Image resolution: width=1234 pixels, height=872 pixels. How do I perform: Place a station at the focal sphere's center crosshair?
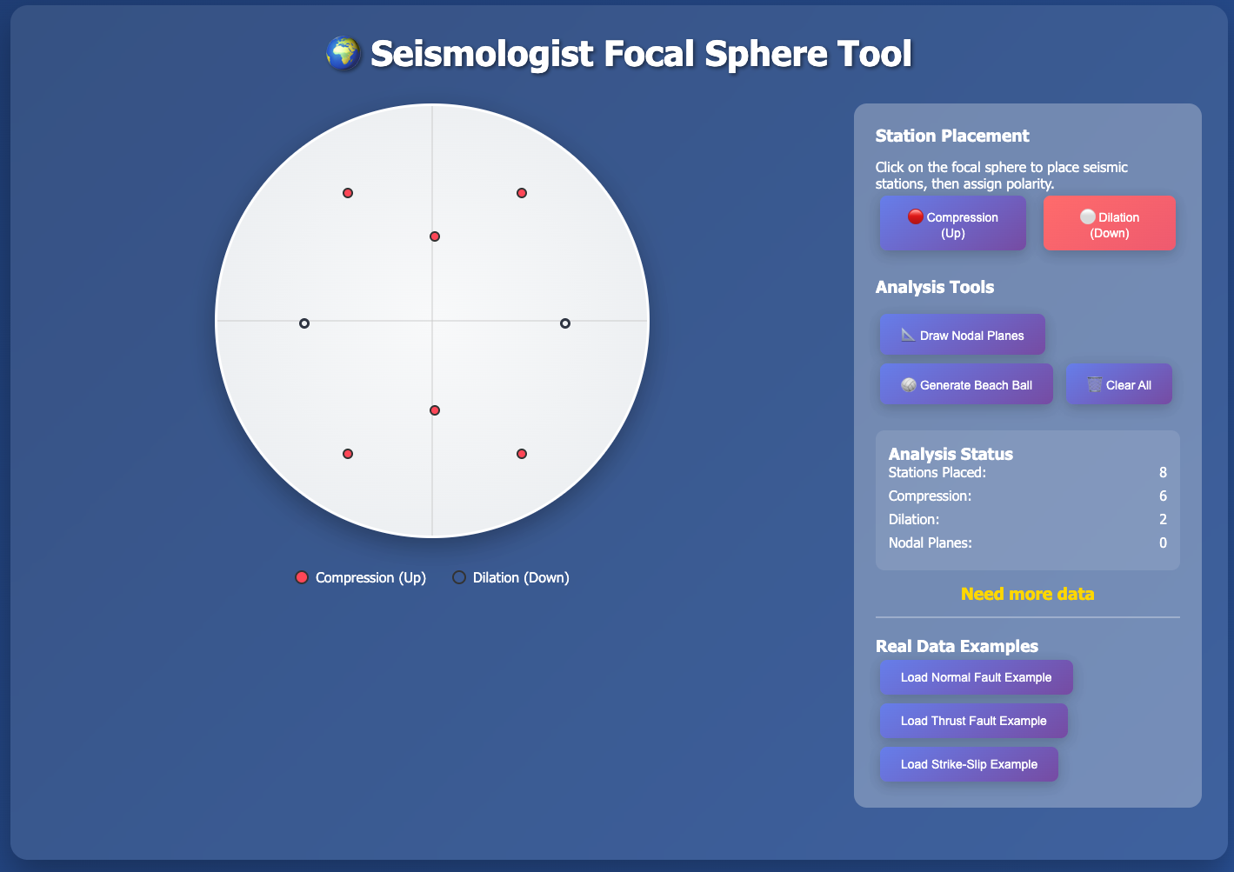coord(432,321)
